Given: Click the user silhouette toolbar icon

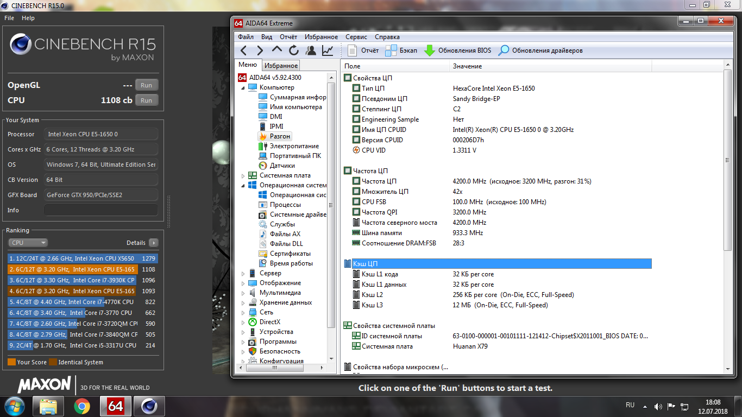Looking at the screenshot, I should (311, 50).
